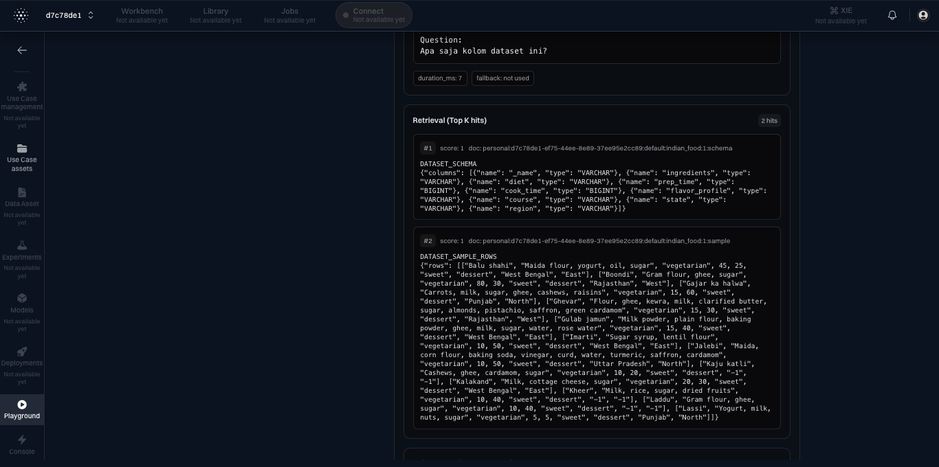Click the #2 hit rank badge

(x=428, y=241)
